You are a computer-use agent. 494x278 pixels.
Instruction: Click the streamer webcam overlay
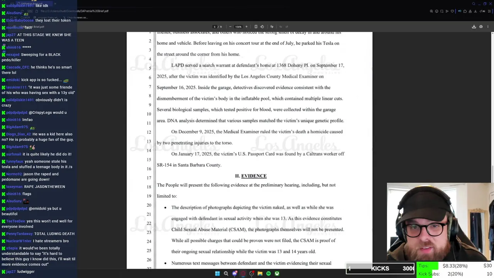(x=440, y=222)
